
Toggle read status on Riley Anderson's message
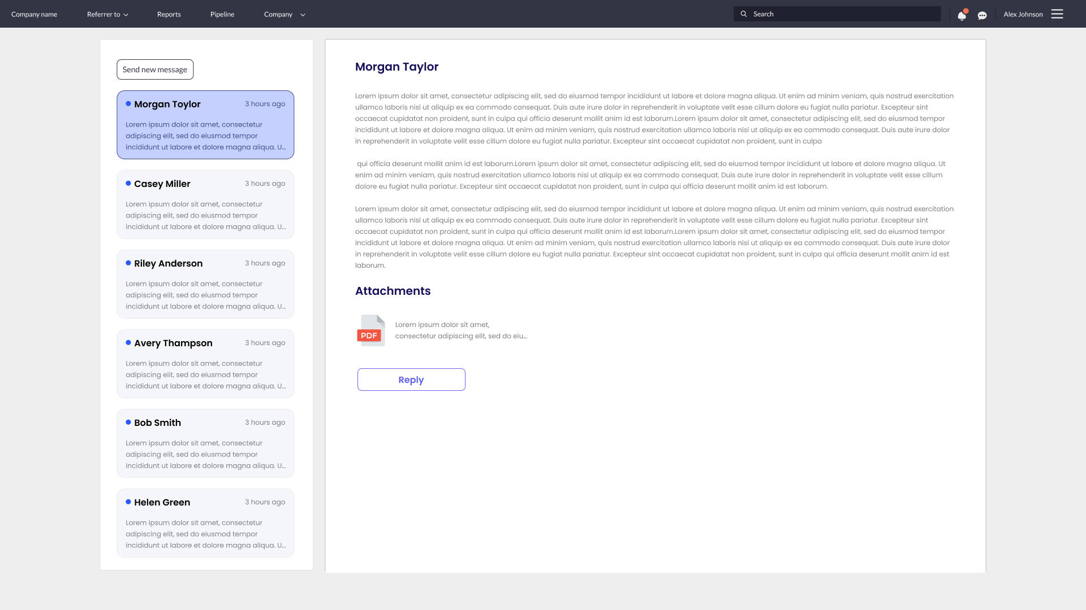point(128,263)
